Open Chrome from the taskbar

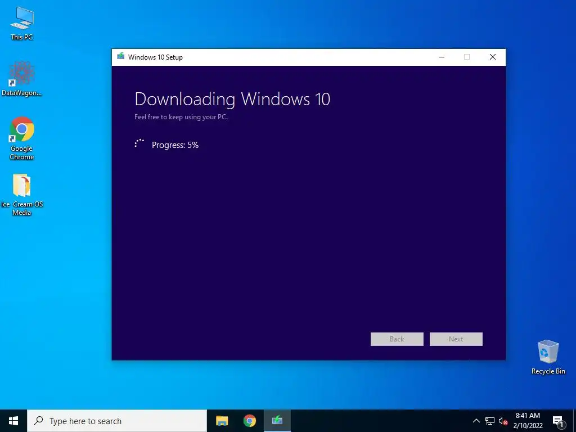tap(249, 421)
